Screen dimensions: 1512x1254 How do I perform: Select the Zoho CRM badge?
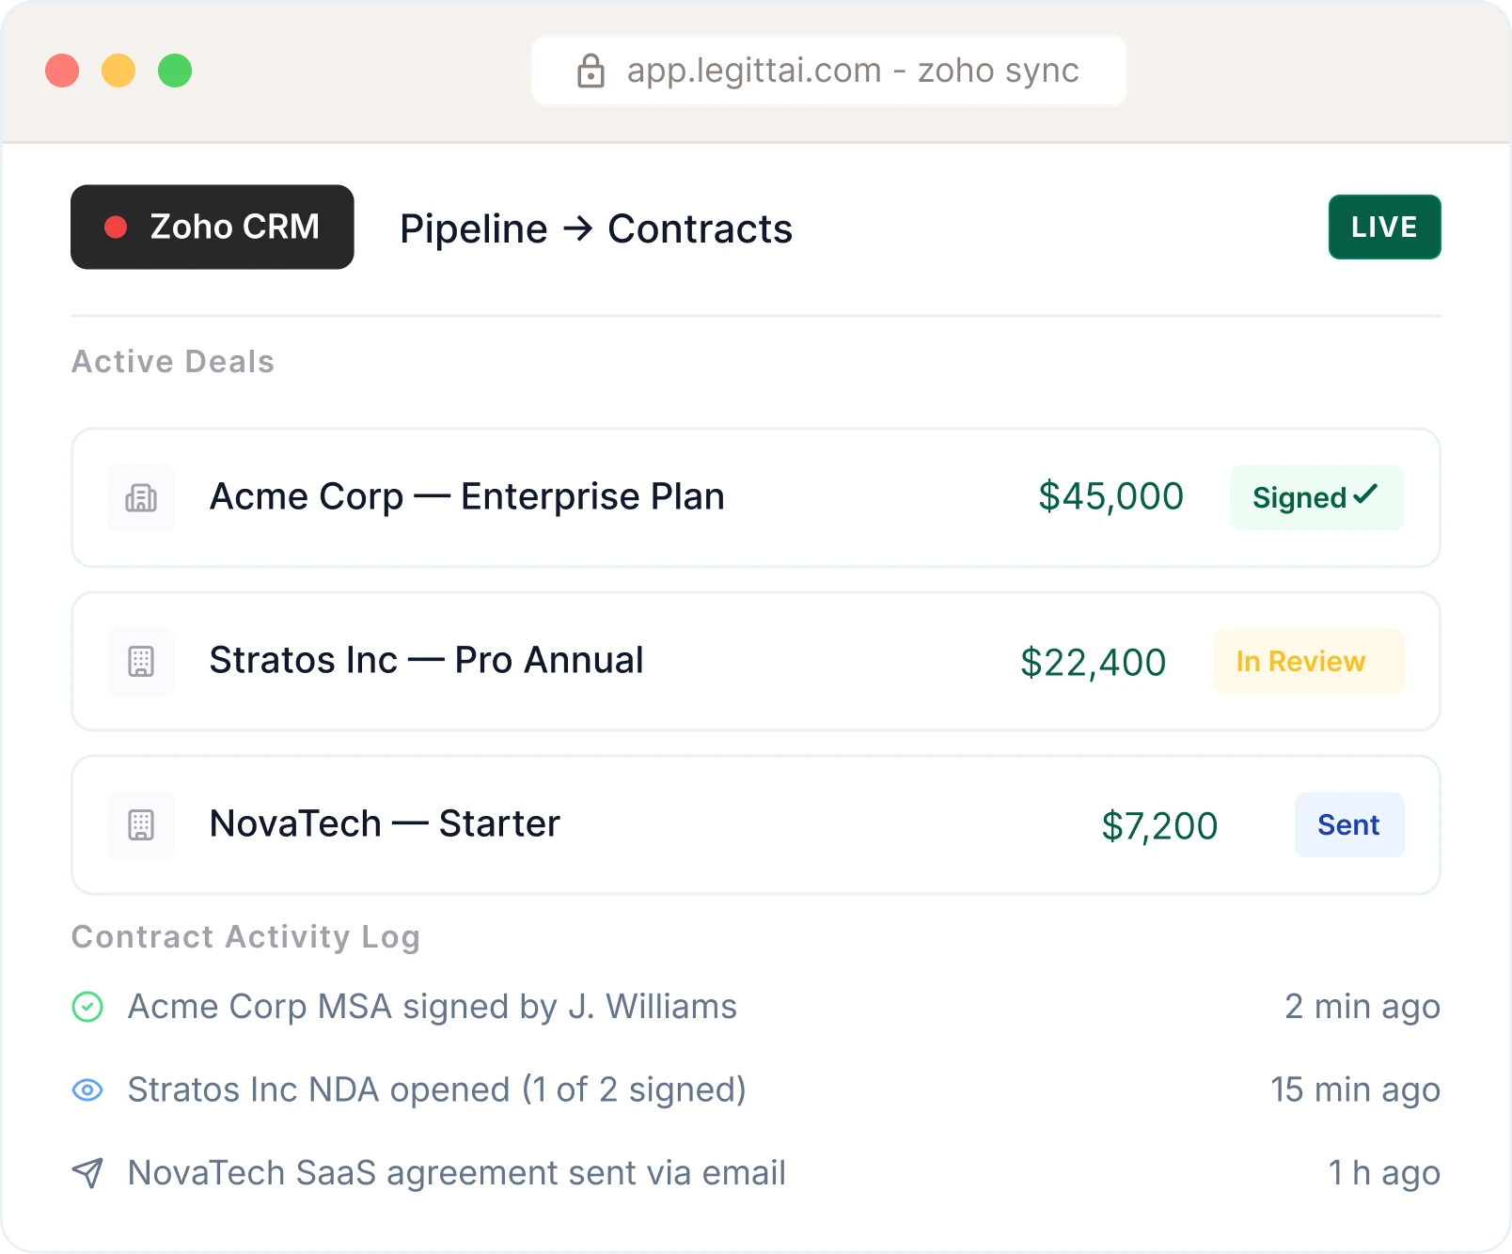[x=213, y=227]
